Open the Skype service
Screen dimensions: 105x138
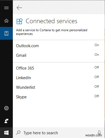point(59,97)
